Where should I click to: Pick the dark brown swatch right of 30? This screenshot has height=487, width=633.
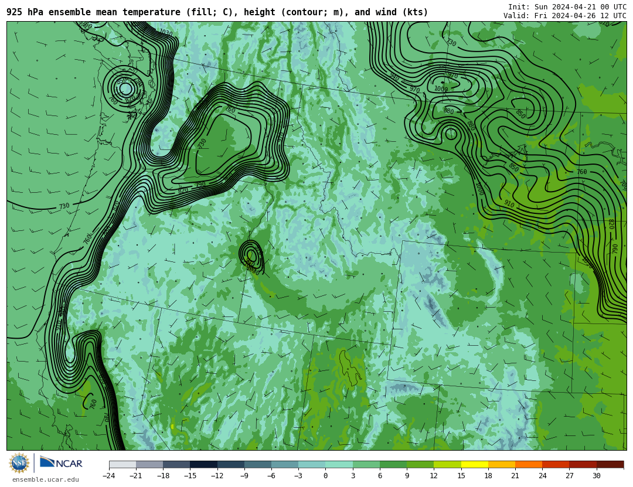610,464
